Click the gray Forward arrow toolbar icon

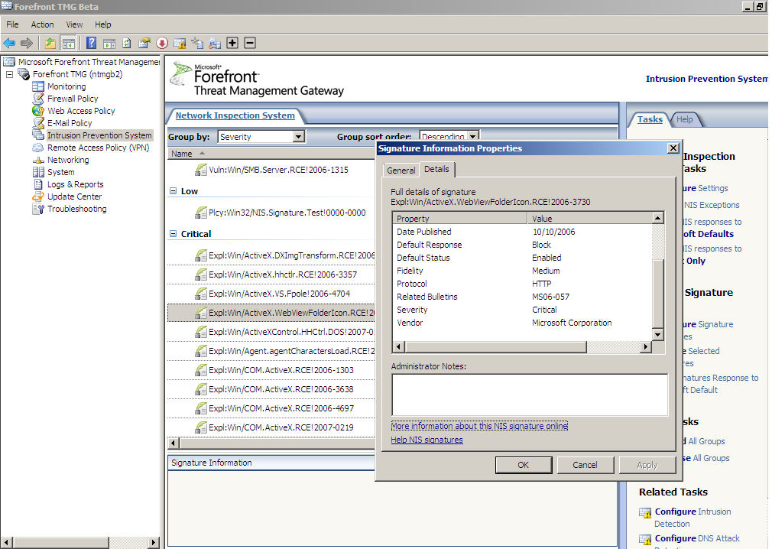[x=27, y=44]
